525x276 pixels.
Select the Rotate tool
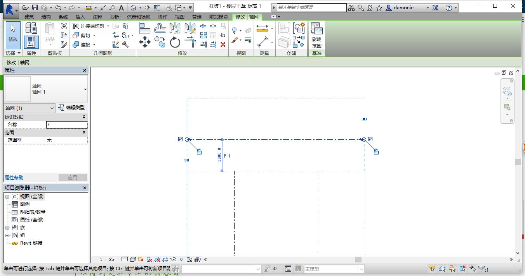[x=175, y=42]
